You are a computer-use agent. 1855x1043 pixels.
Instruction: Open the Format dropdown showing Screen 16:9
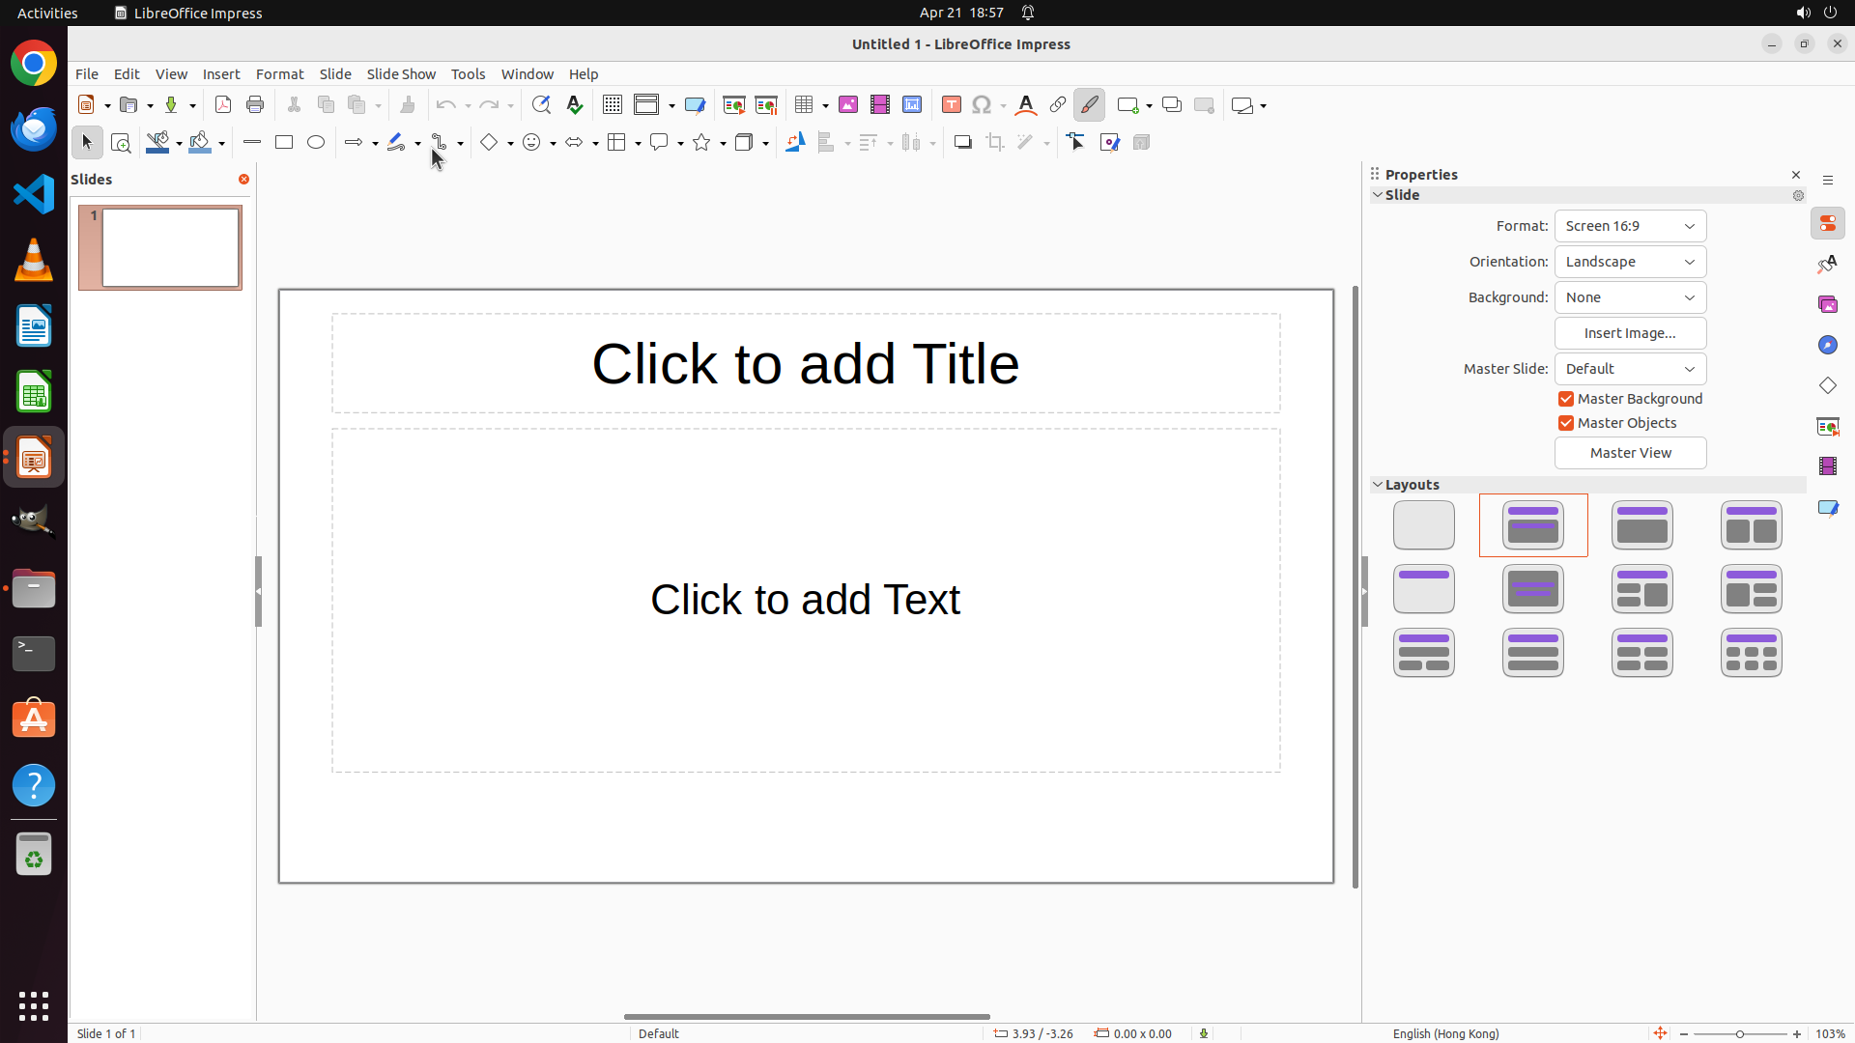coord(1630,226)
